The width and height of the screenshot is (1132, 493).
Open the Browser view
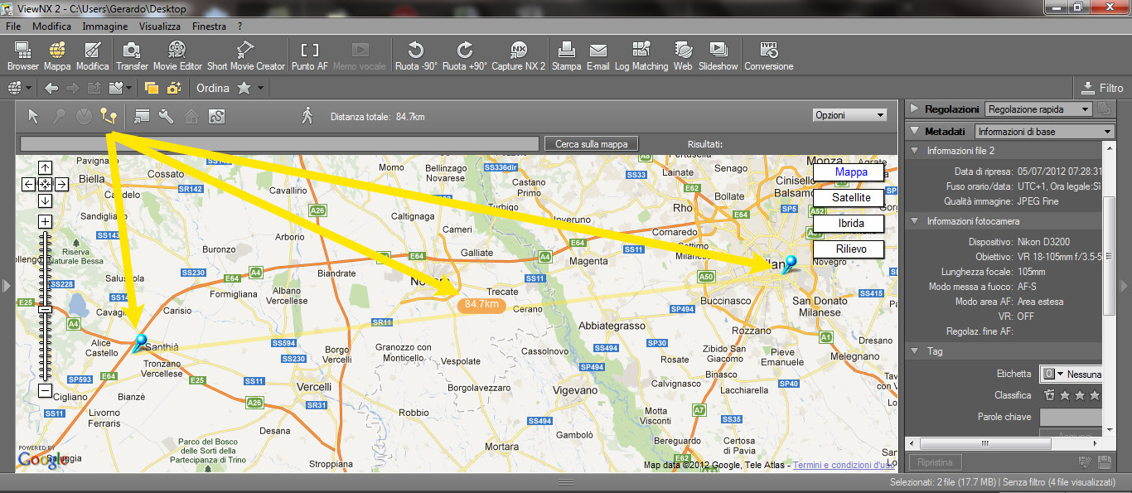click(x=22, y=56)
